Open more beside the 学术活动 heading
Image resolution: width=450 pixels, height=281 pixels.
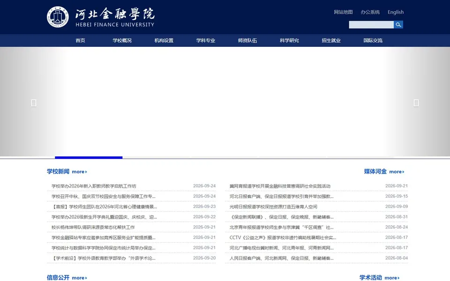pos(392,278)
